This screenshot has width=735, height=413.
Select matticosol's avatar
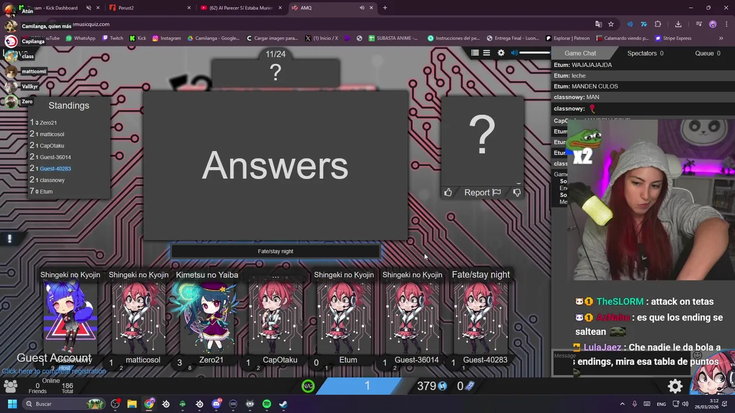(x=138, y=317)
